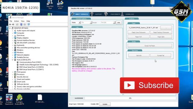Open the Help menu in Device Manager
Viewport: 193px width, 109px height.
(x=28, y=21)
